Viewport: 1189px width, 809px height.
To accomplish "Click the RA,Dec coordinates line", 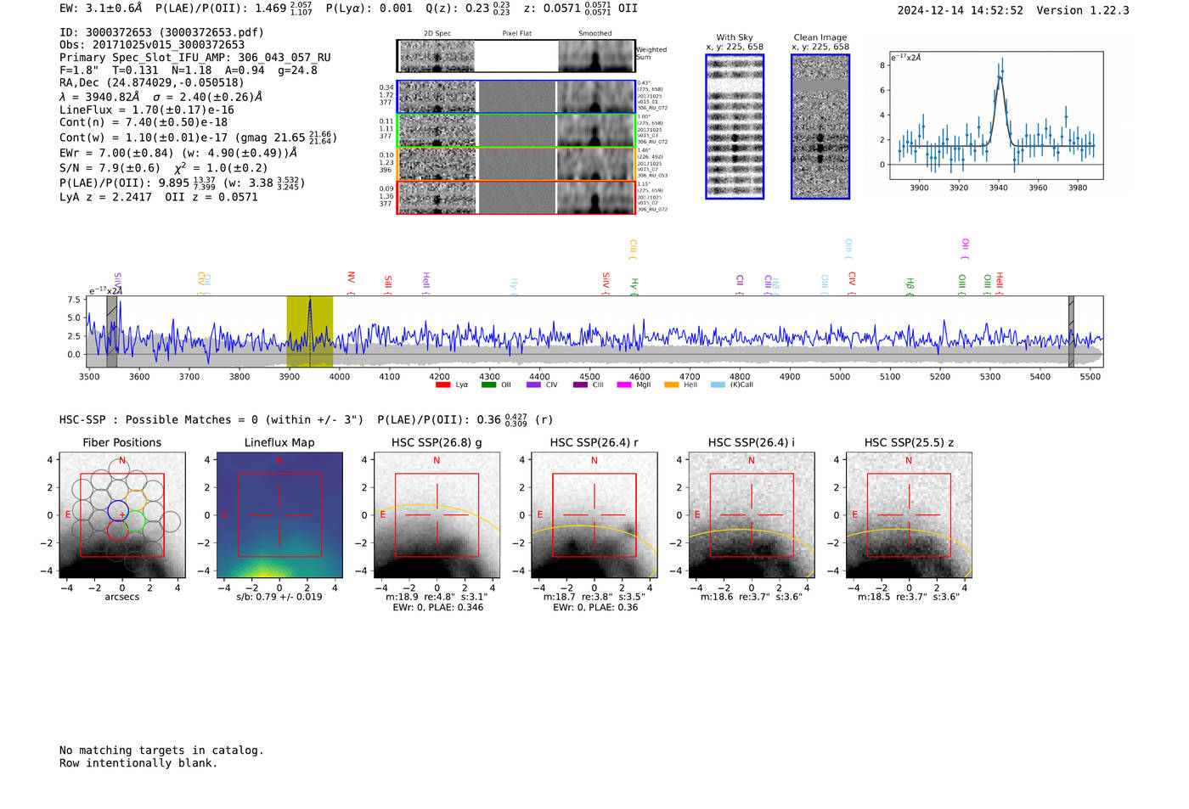I will point(151,82).
